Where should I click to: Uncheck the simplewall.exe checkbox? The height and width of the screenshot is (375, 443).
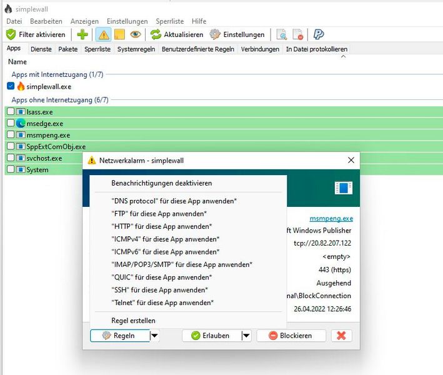(x=11, y=86)
